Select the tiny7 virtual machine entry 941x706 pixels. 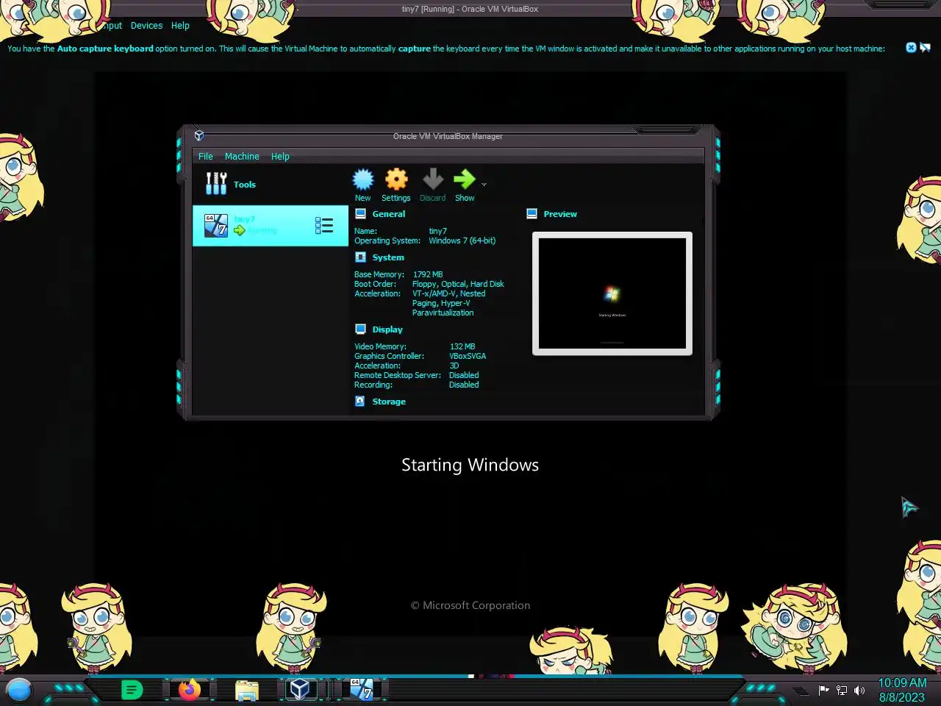pos(271,225)
